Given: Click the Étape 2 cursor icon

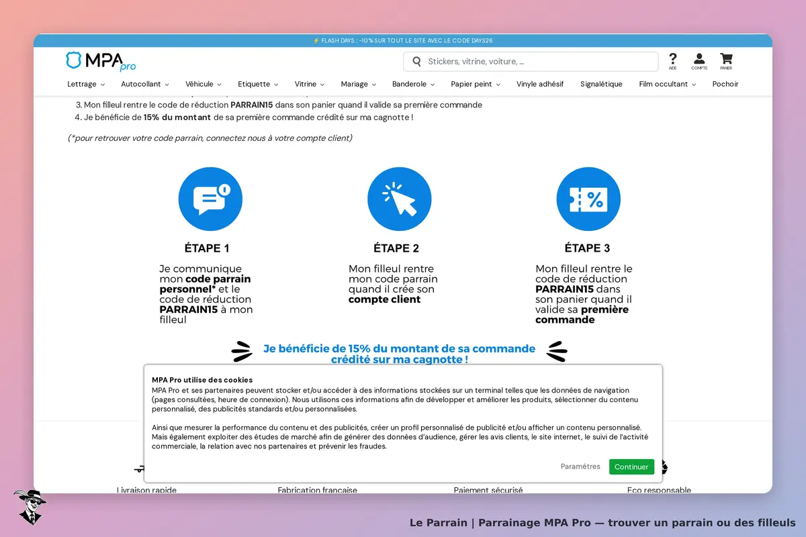Looking at the screenshot, I should click(x=400, y=199).
